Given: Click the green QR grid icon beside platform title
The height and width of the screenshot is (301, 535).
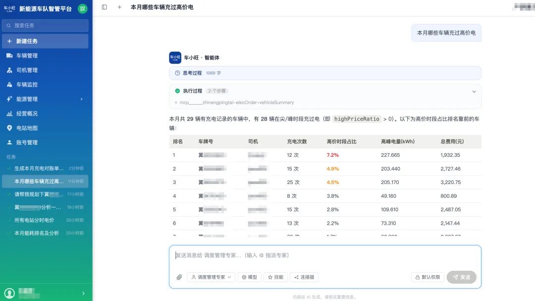Looking at the screenshot, I should tap(82, 9).
